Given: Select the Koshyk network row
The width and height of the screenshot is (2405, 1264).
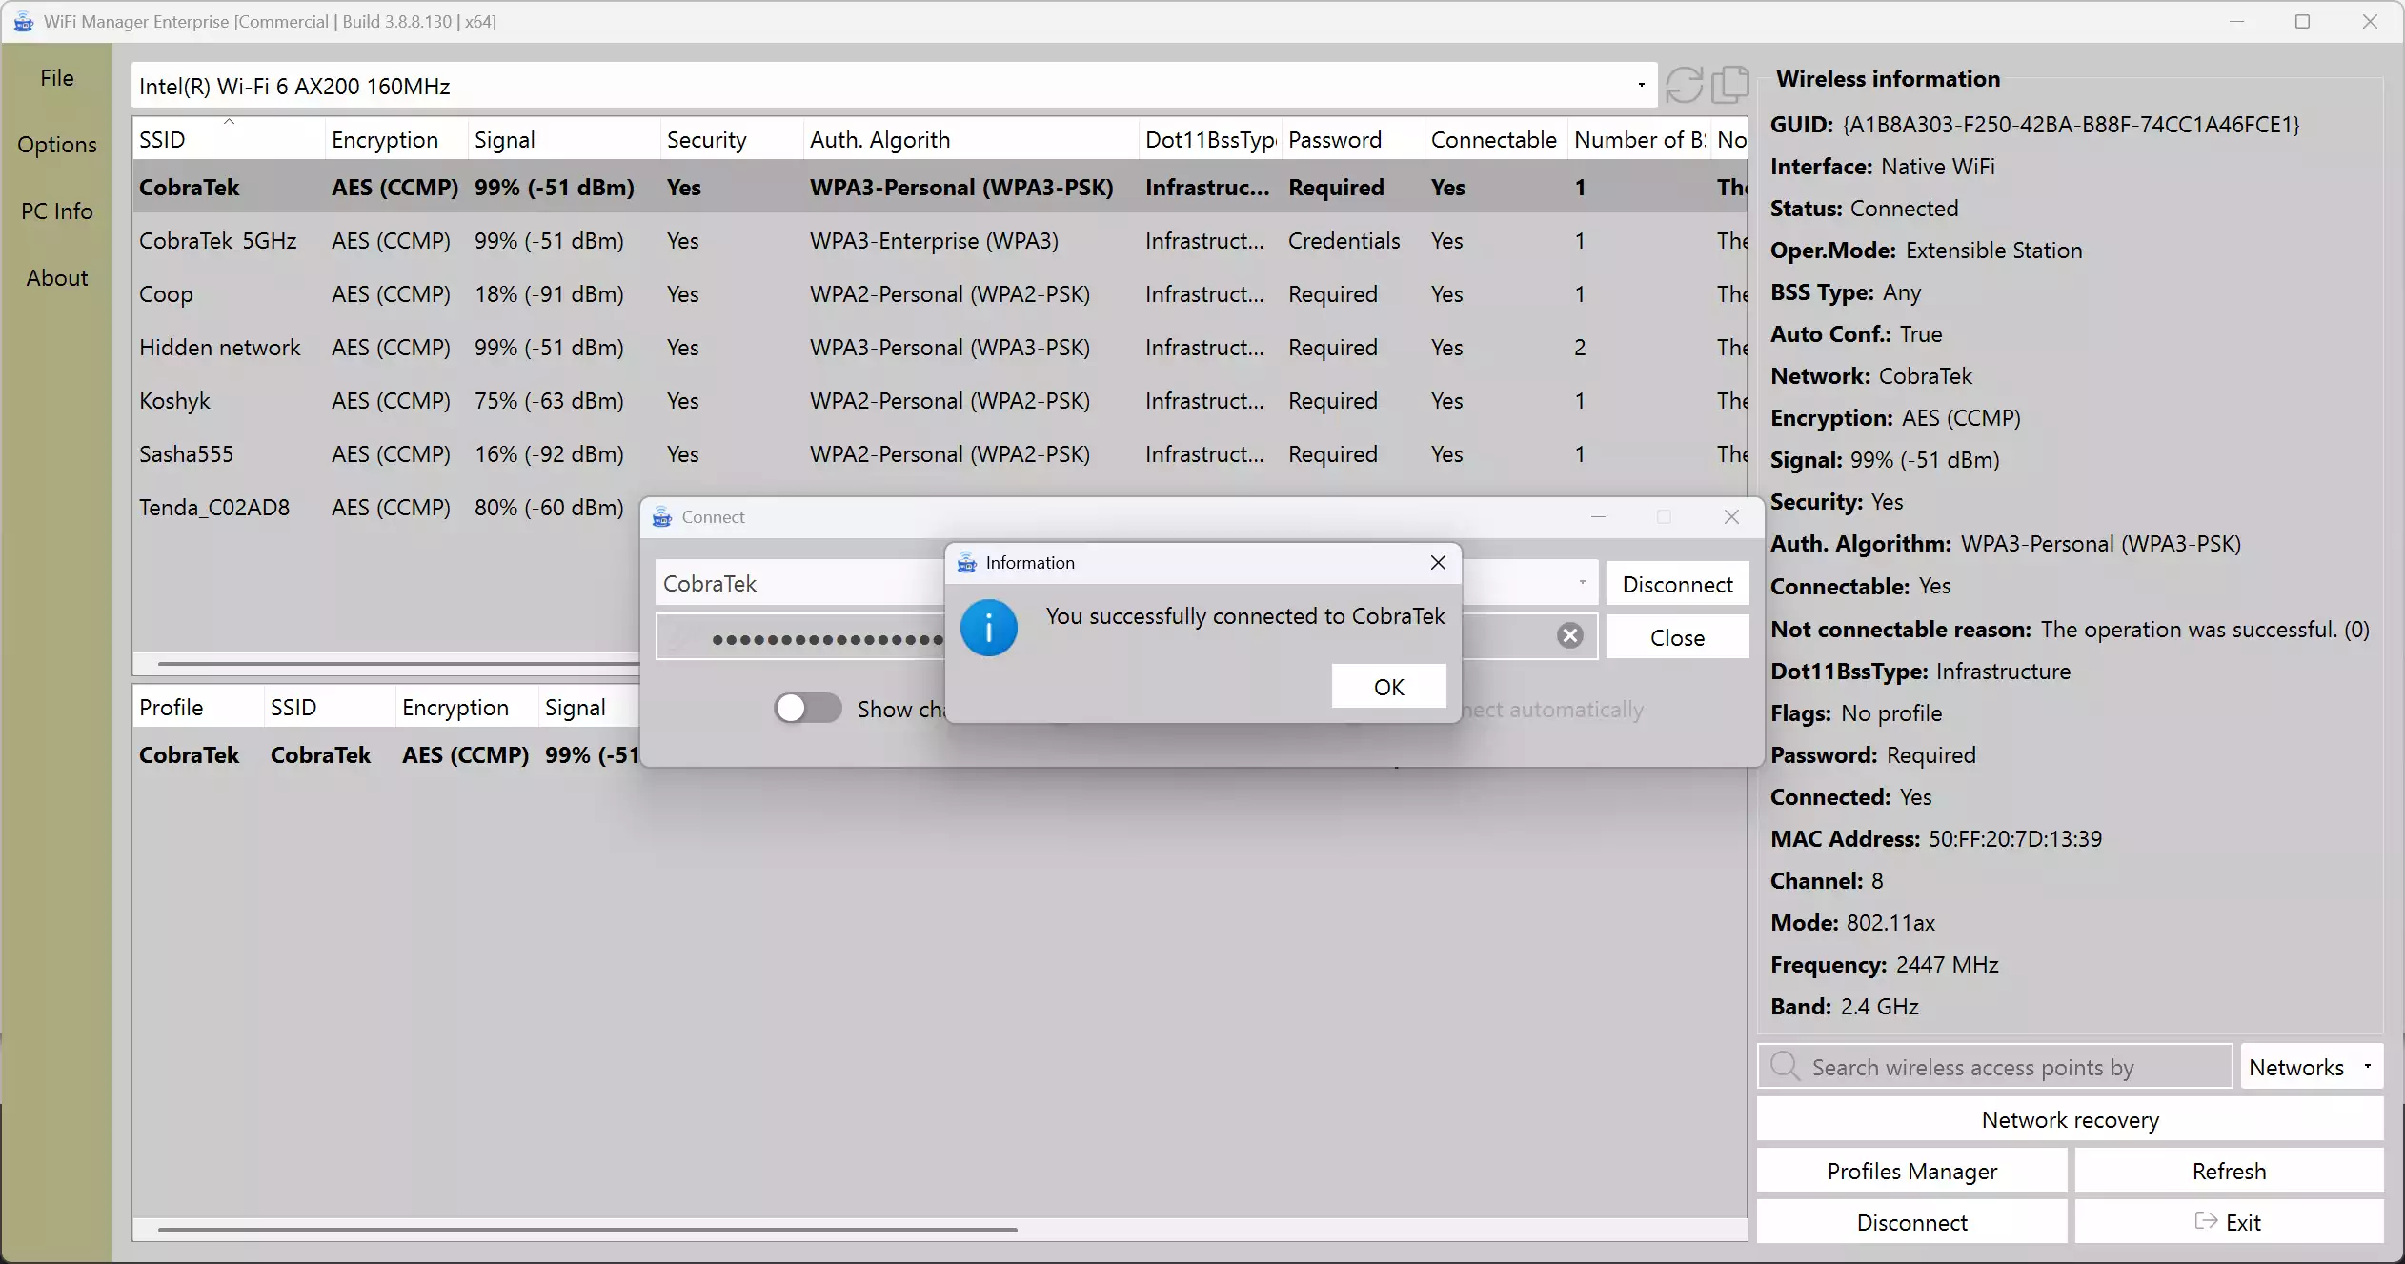Looking at the screenshot, I should pos(940,400).
